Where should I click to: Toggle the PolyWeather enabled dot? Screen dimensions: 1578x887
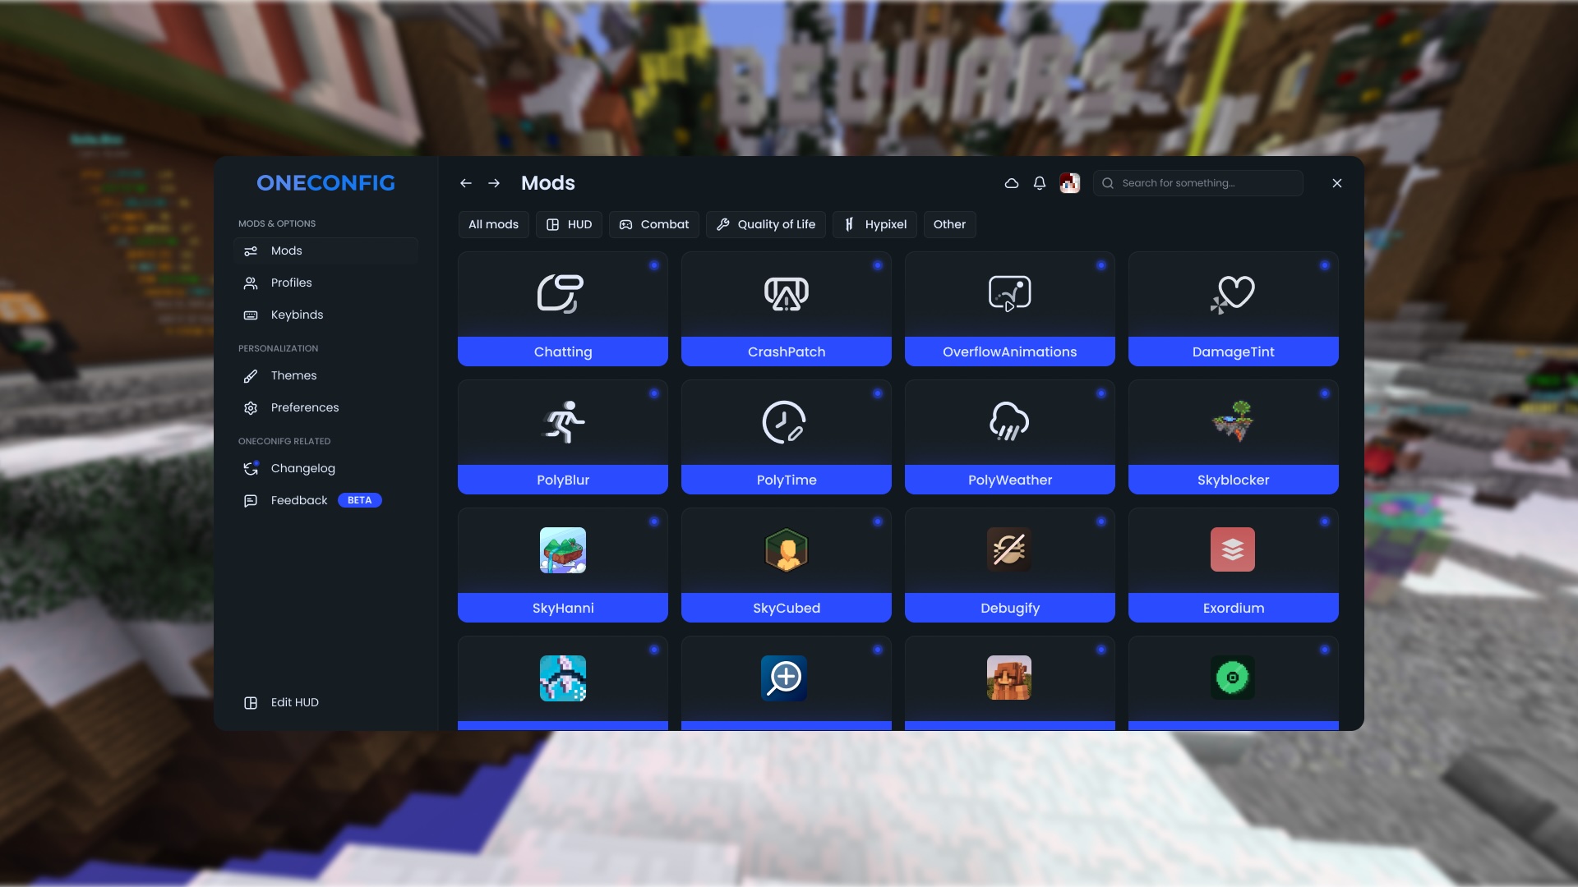[x=1101, y=393]
